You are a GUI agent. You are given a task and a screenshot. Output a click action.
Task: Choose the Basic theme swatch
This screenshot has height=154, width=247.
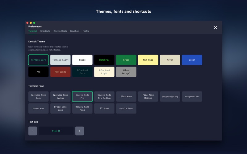(x=82, y=60)
